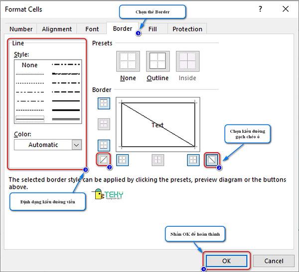
Task: Toggle diagonal down border button
Action: (211, 160)
